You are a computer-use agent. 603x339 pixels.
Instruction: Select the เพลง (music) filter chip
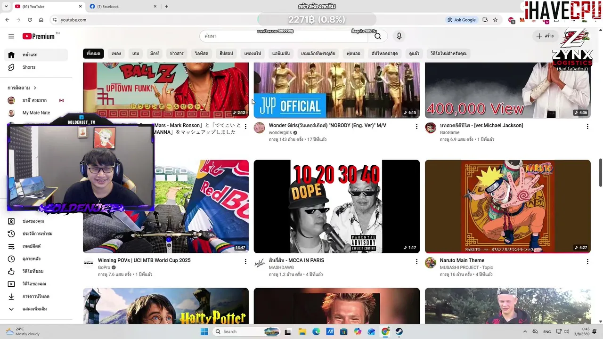[x=116, y=53]
